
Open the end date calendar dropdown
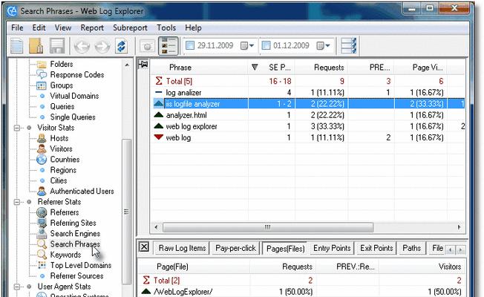click(323, 46)
